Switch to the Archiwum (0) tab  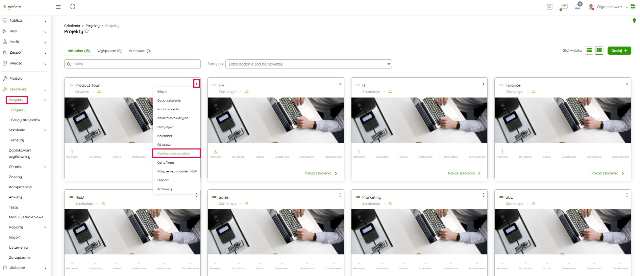[140, 51]
